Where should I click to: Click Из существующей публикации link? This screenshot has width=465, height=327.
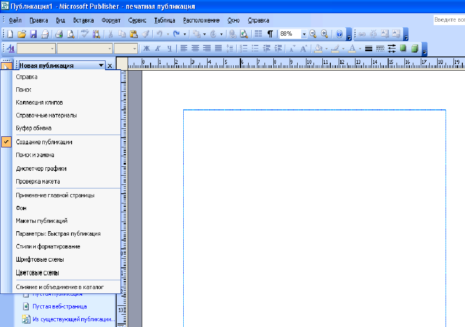(73, 319)
